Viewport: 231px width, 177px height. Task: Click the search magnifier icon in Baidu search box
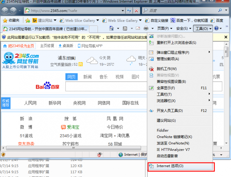coord(220,10)
